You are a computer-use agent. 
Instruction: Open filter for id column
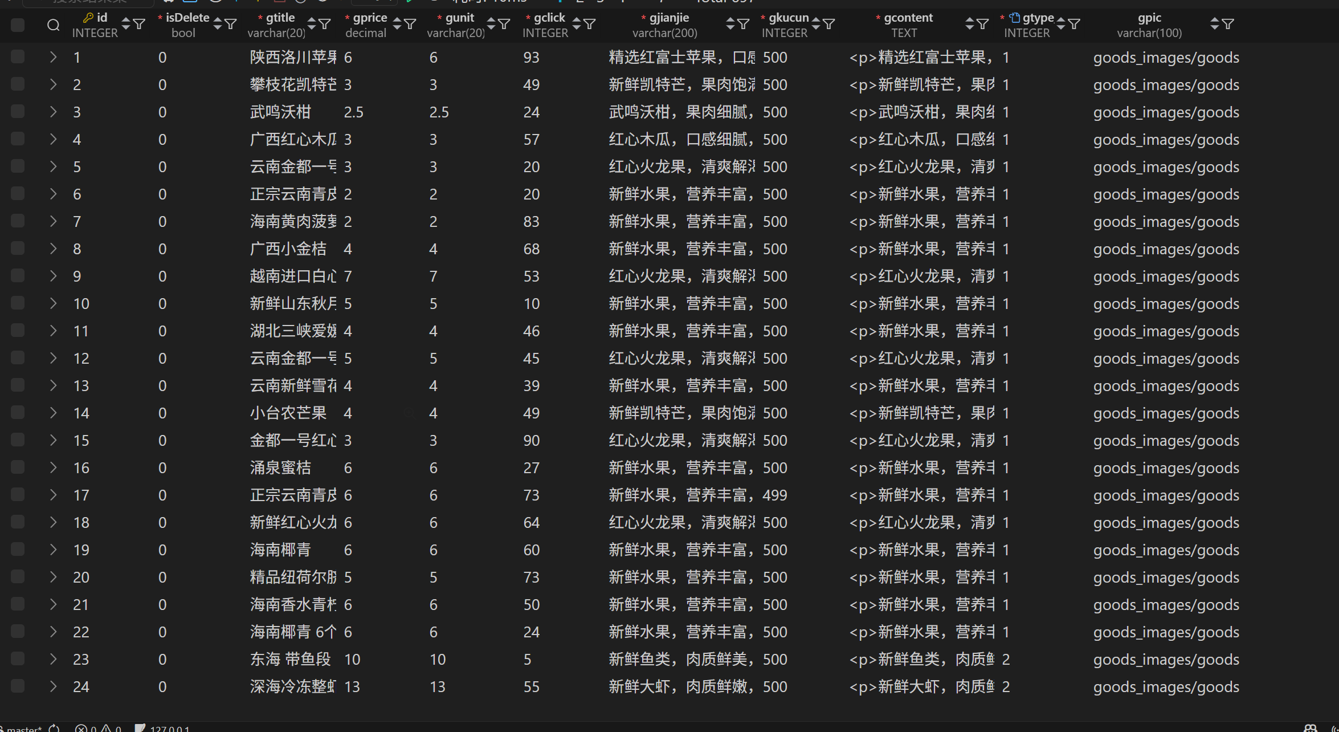click(139, 24)
